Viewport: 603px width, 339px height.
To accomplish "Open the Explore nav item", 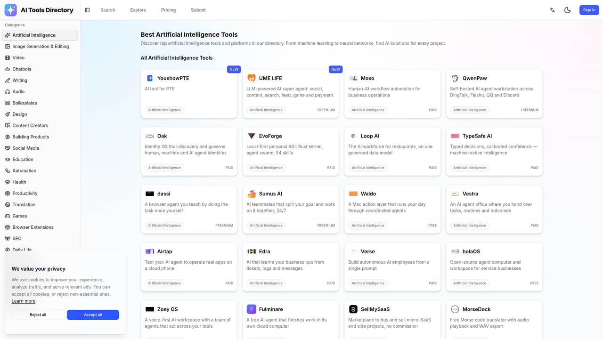I will (138, 10).
